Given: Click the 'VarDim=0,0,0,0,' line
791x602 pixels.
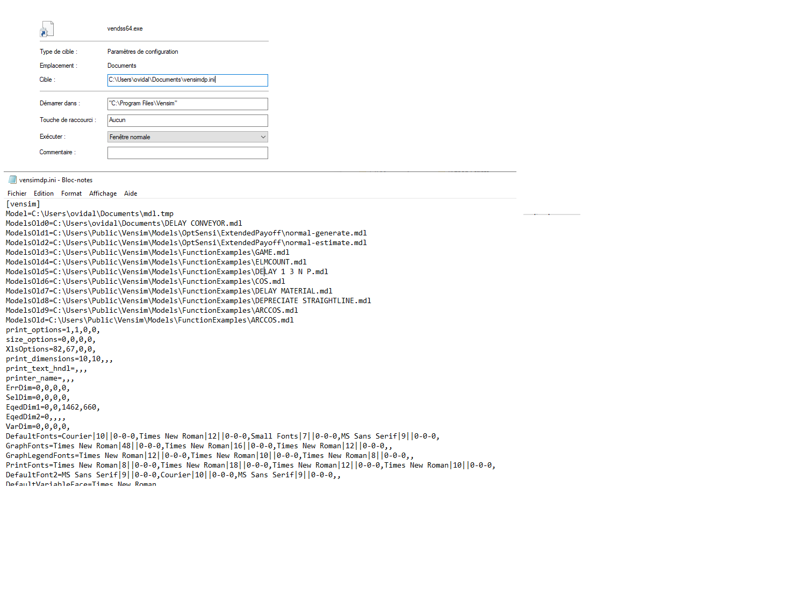Looking at the screenshot, I should coord(38,427).
